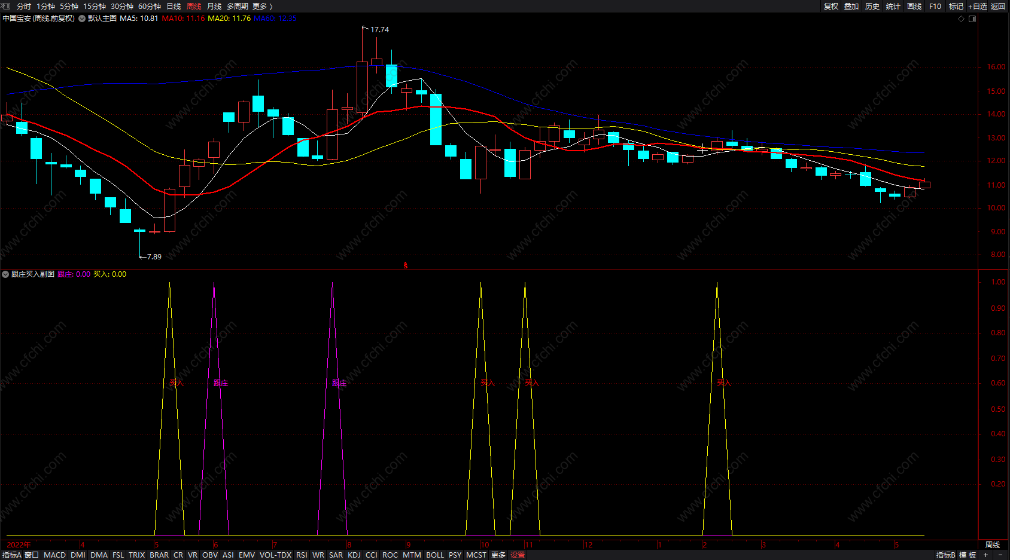Switch indicator to CCI
The height and width of the screenshot is (560, 1010).
pyautogui.click(x=372, y=555)
